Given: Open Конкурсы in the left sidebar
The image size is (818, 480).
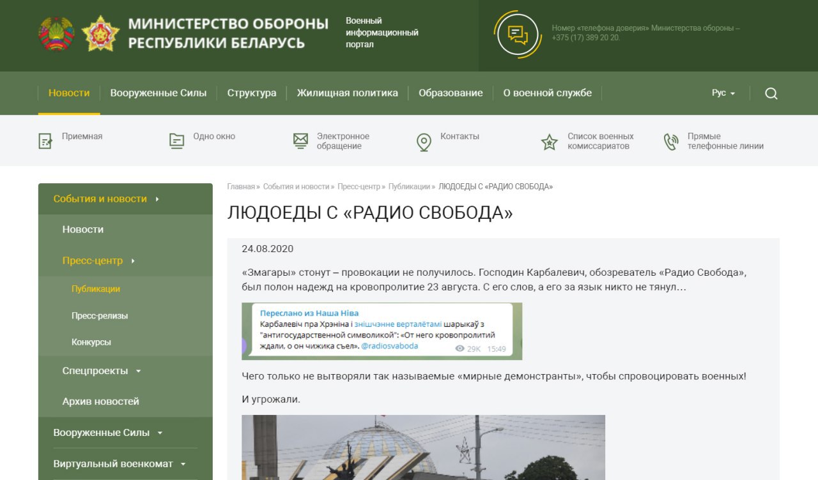Looking at the screenshot, I should coord(91,342).
